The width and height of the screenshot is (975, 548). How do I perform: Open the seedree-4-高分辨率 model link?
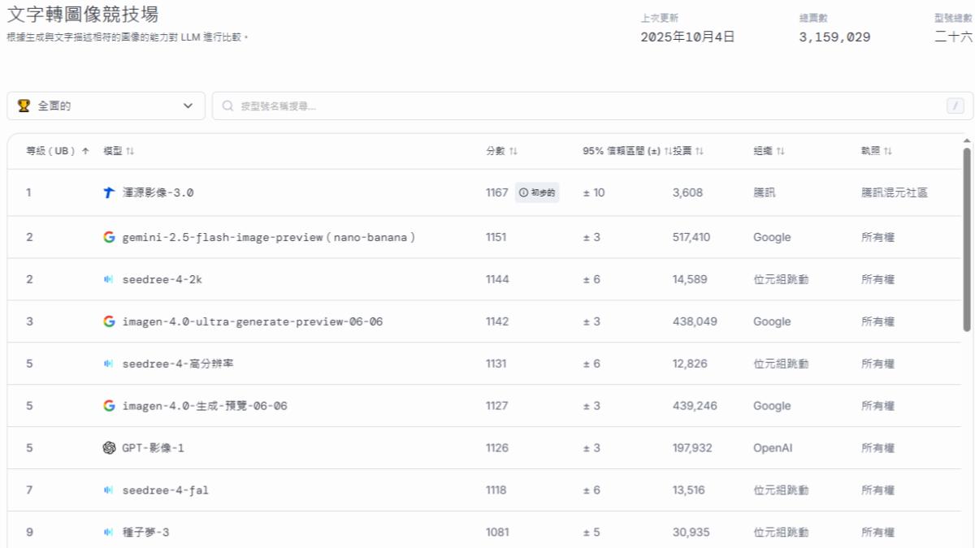pos(178,364)
